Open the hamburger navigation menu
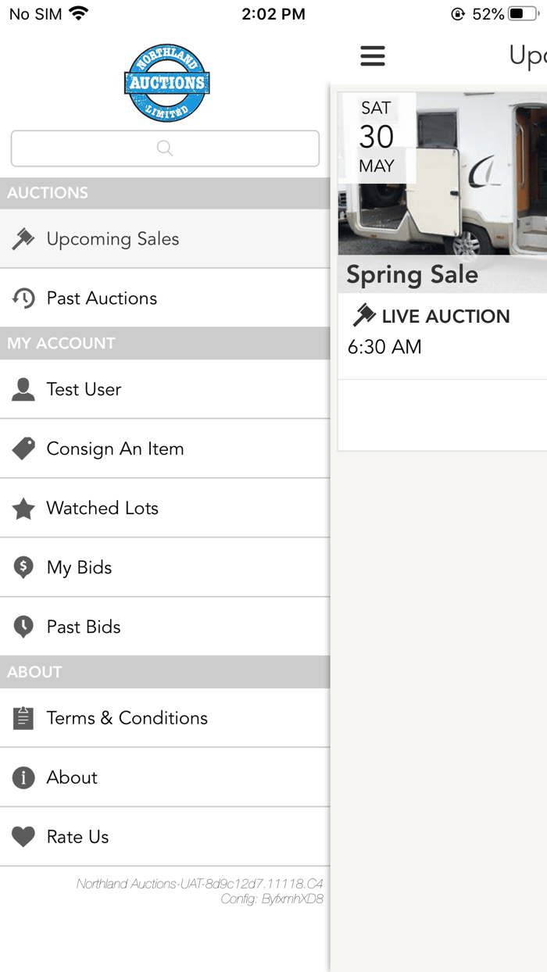Screen dimensions: 547x972 373,55
